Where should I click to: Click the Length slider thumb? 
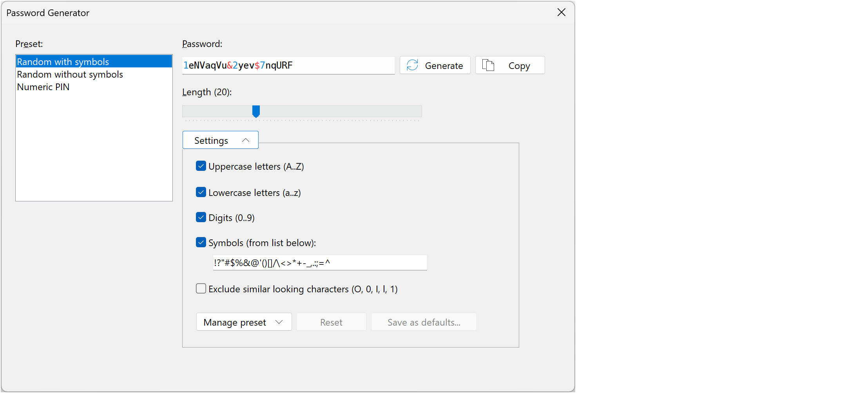click(256, 111)
